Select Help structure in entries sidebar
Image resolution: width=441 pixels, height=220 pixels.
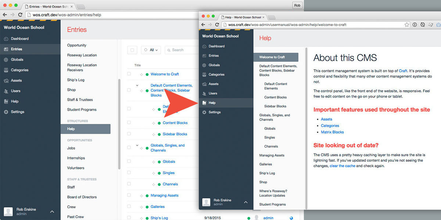(x=86, y=129)
